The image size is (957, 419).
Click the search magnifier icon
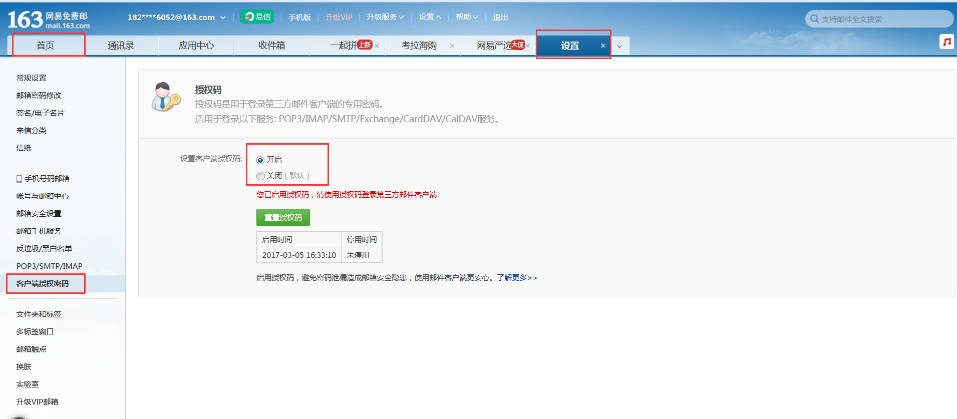(x=814, y=19)
